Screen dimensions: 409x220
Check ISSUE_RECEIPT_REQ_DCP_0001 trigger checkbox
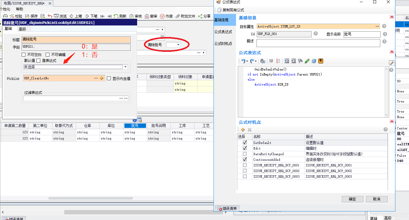pyautogui.click(x=245, y=165)
